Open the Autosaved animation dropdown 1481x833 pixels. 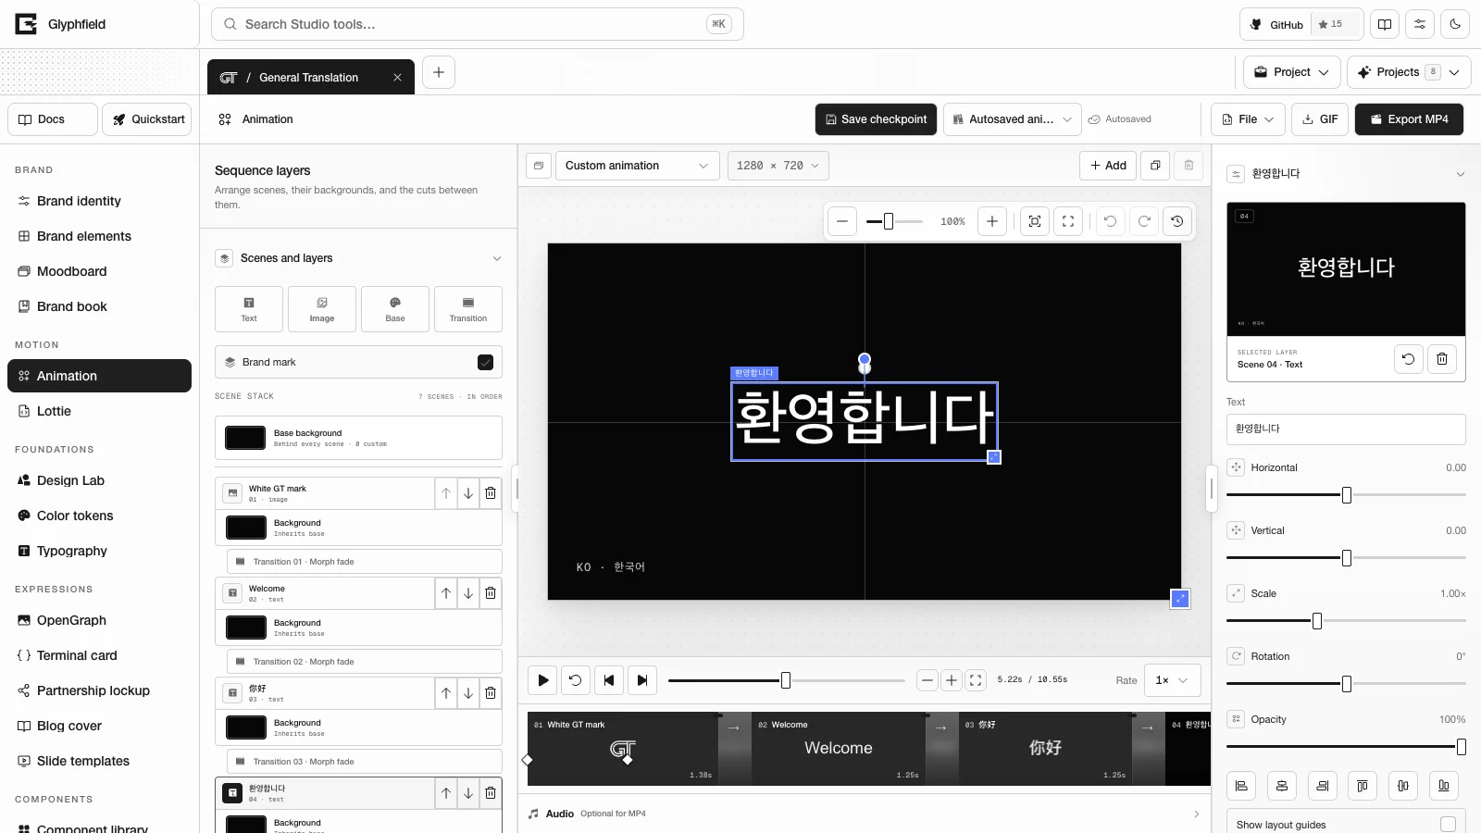[1013, 119]
